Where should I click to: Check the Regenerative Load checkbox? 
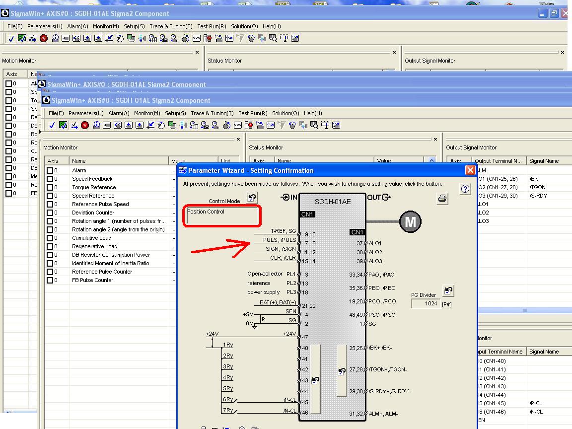(x=50, y=246)
